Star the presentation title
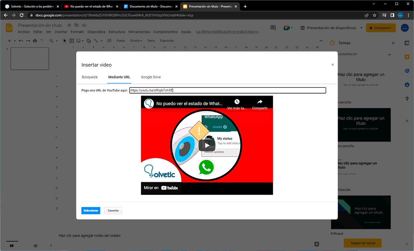The width and height of the screenshot is (414, 251). click(69, 25)
